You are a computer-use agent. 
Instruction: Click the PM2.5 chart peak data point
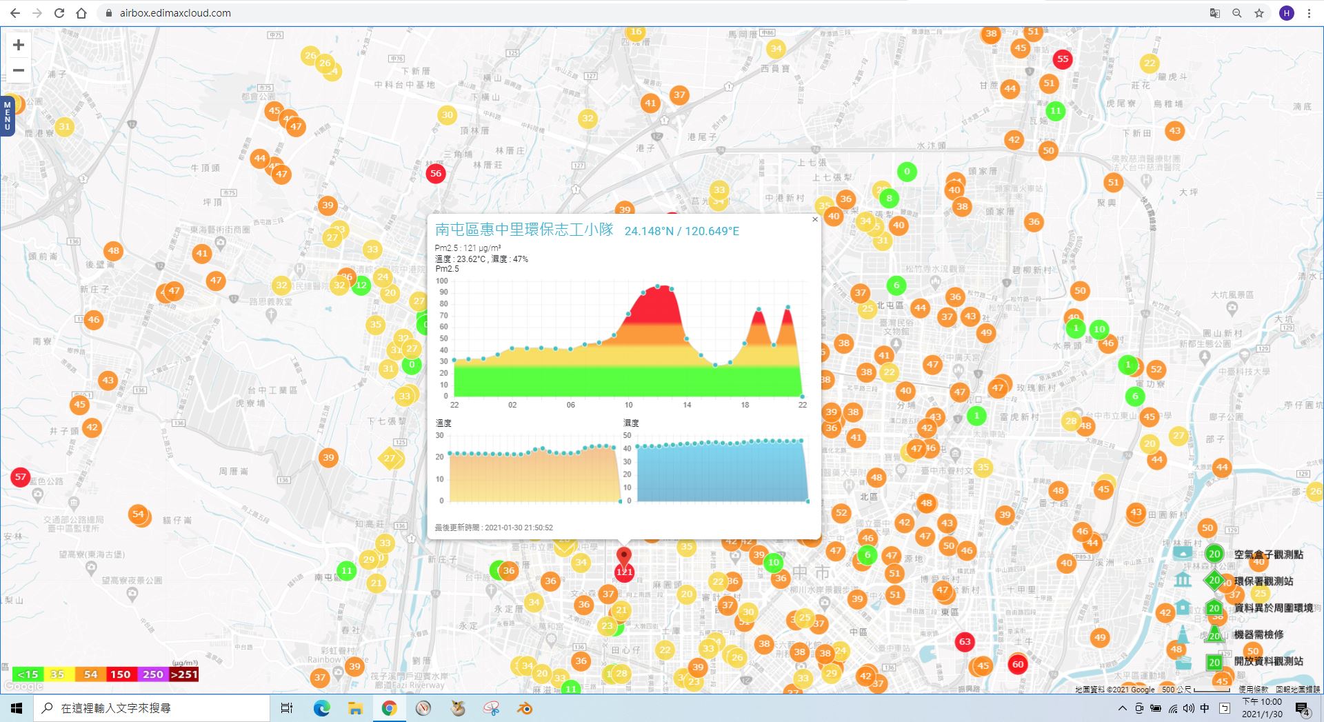(x=658, y=286)
